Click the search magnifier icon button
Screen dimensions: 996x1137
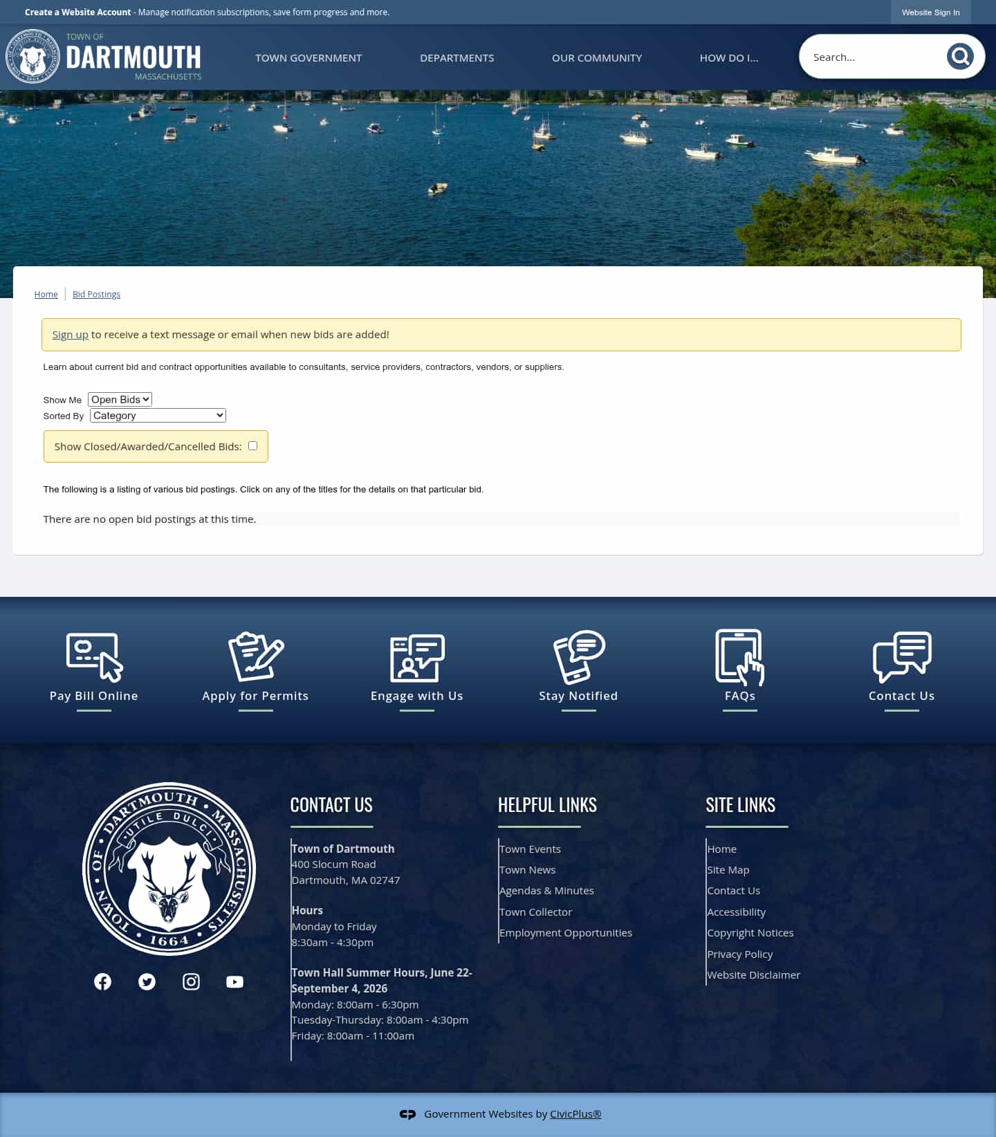tap(960, 57)
